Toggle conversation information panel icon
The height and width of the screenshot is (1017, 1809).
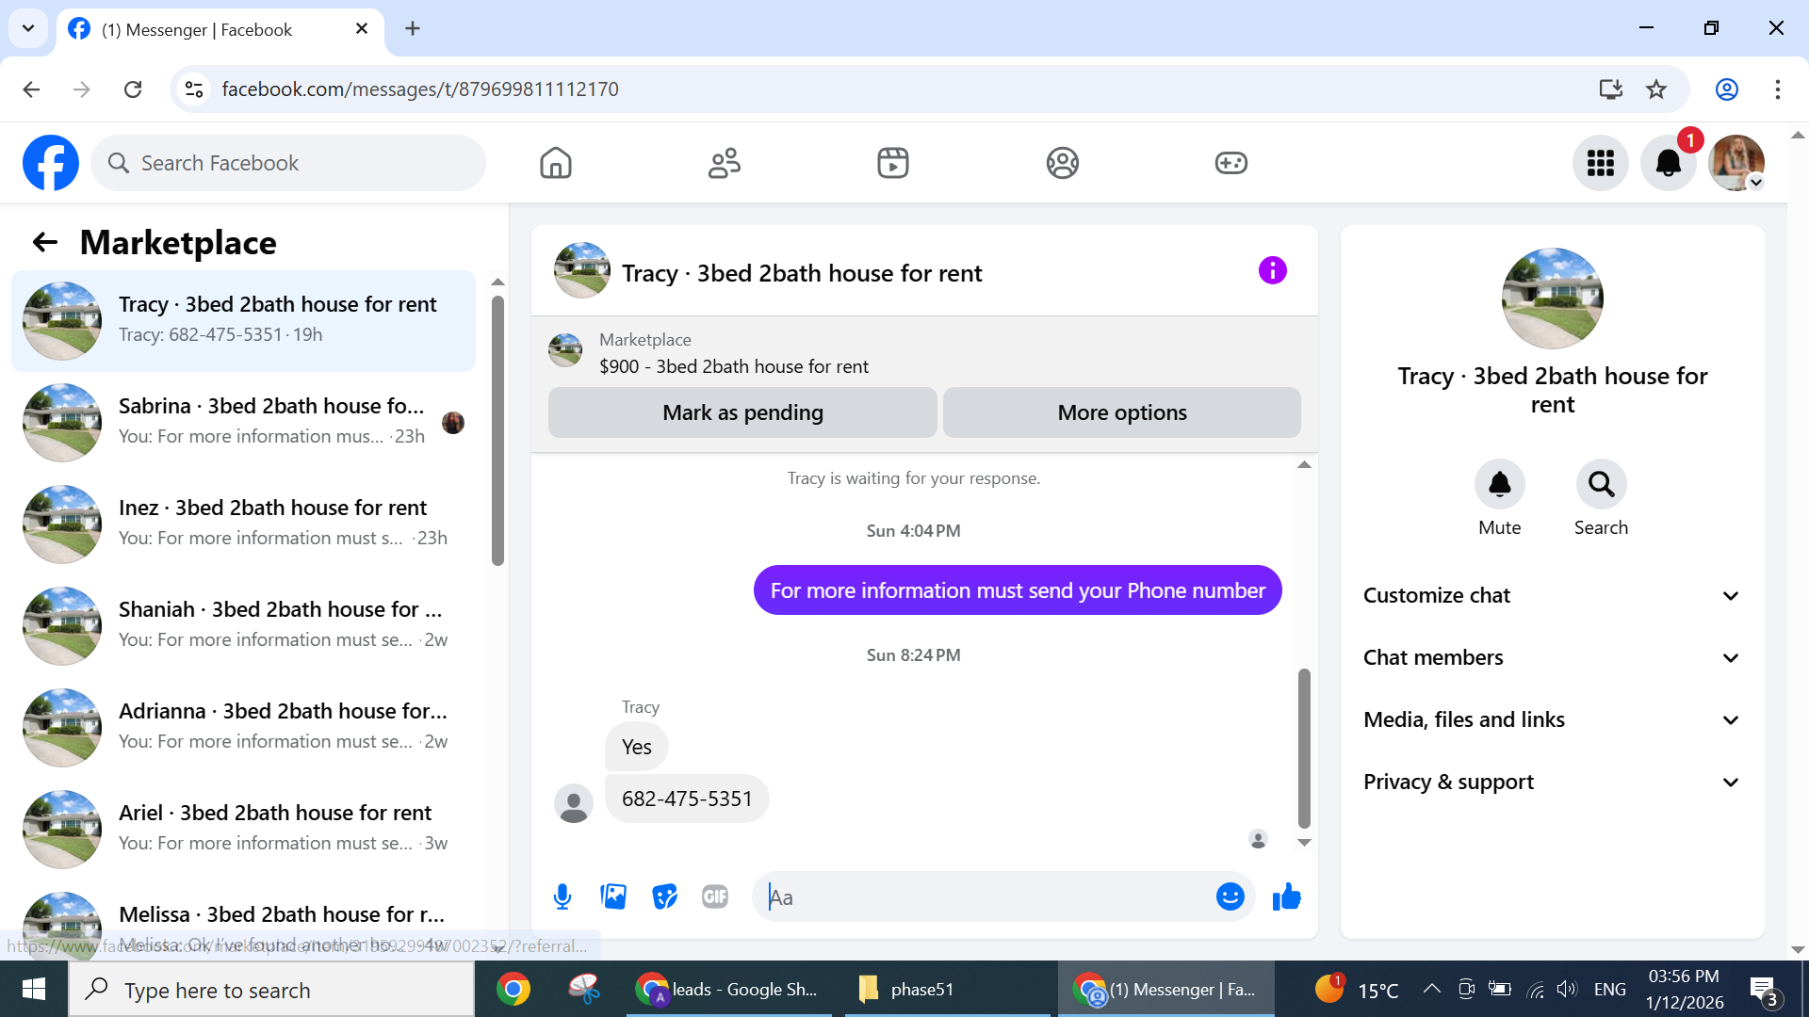[x=1272, y=271]
